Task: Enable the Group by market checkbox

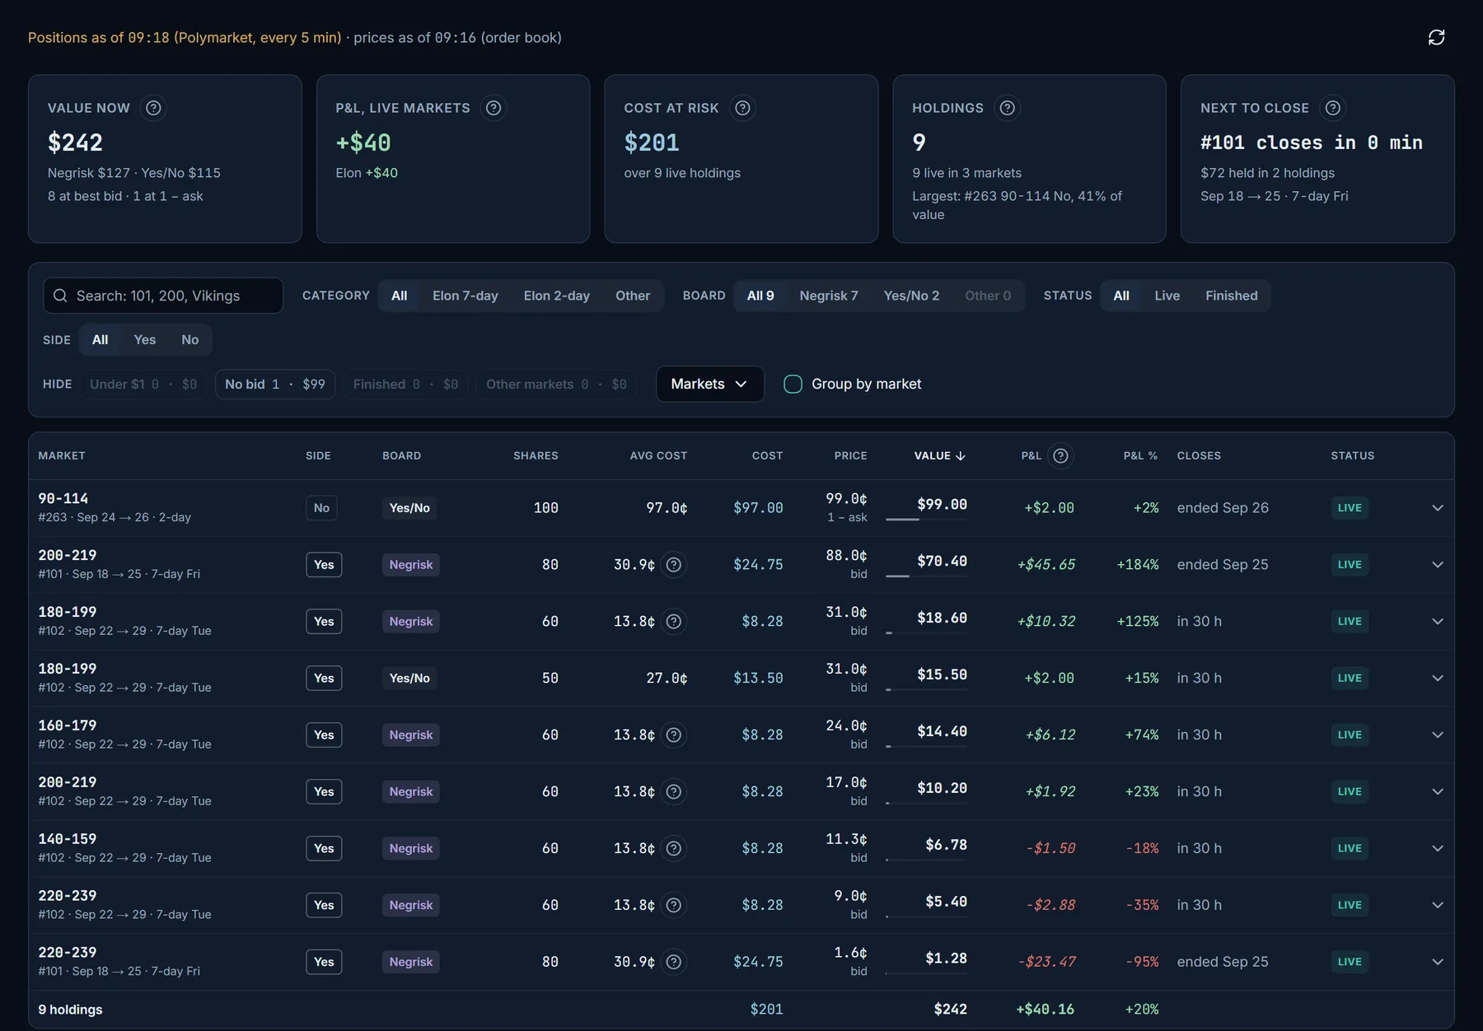Action: 793,384
